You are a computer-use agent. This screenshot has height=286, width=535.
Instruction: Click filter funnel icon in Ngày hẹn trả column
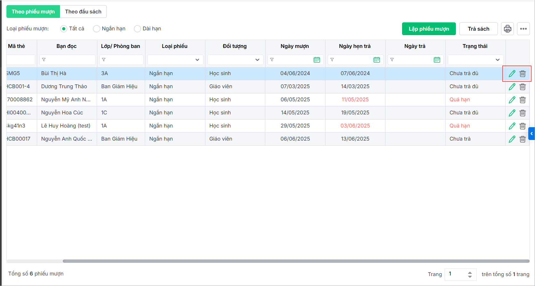point(332,60)
